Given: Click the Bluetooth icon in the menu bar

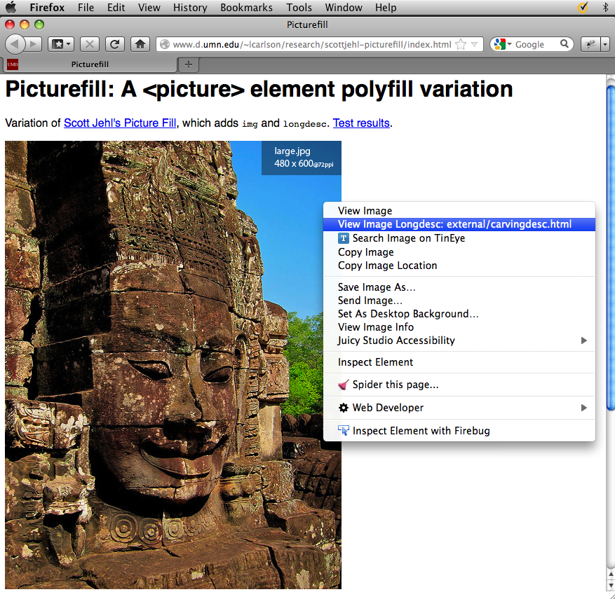Looking at the screenshot, I should [x=605, y=8].
